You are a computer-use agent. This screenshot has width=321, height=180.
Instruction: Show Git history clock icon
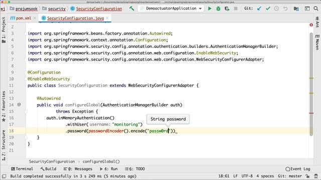pyautogui.click(x=276, y=8)
